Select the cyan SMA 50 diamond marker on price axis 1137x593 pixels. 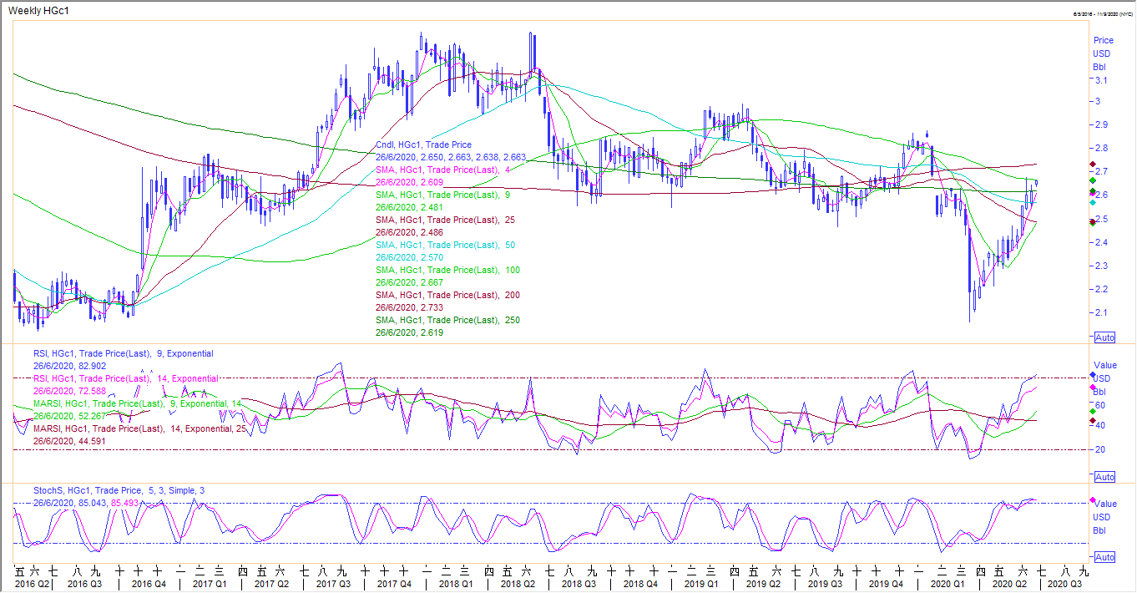(1093, 202)
